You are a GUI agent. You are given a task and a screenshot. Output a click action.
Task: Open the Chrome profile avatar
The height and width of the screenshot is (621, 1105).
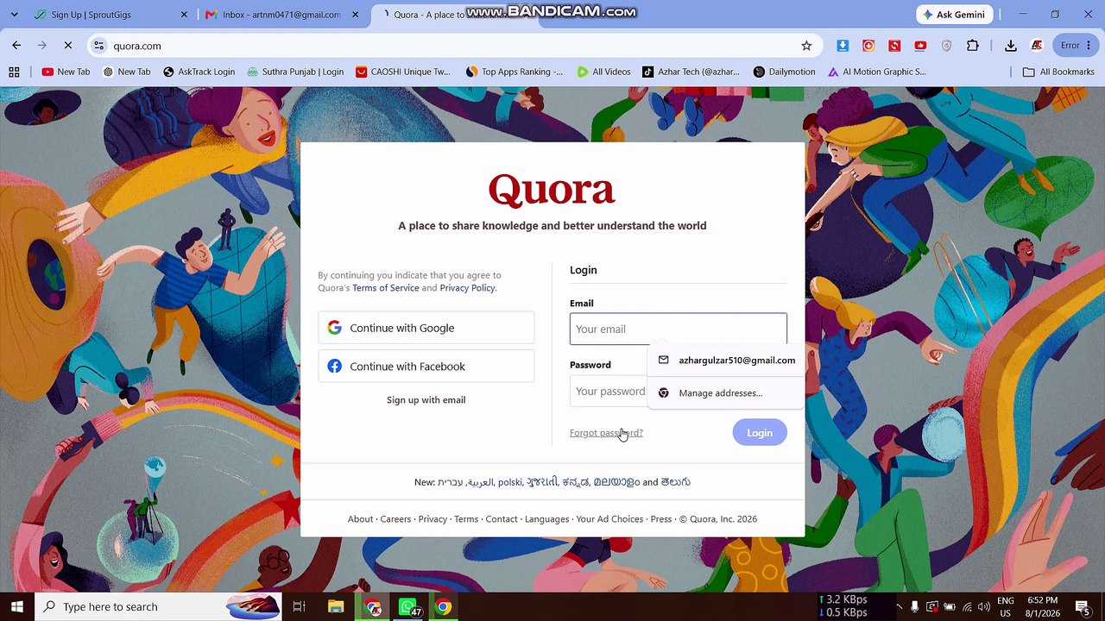[x=1037, y=46]
